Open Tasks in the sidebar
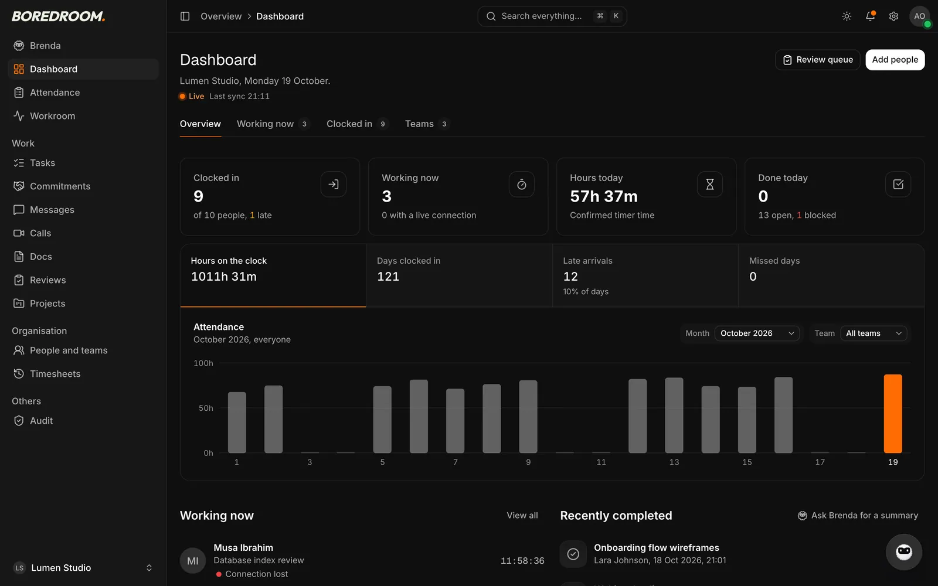This screenshot has width=938, height=586. tap(83, 163)
